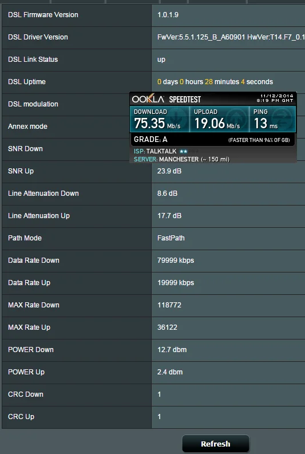This screenshot has width=305, height=454.
Task: Select POWER Up value 2.4 dbm
Action: click(170, 372)
